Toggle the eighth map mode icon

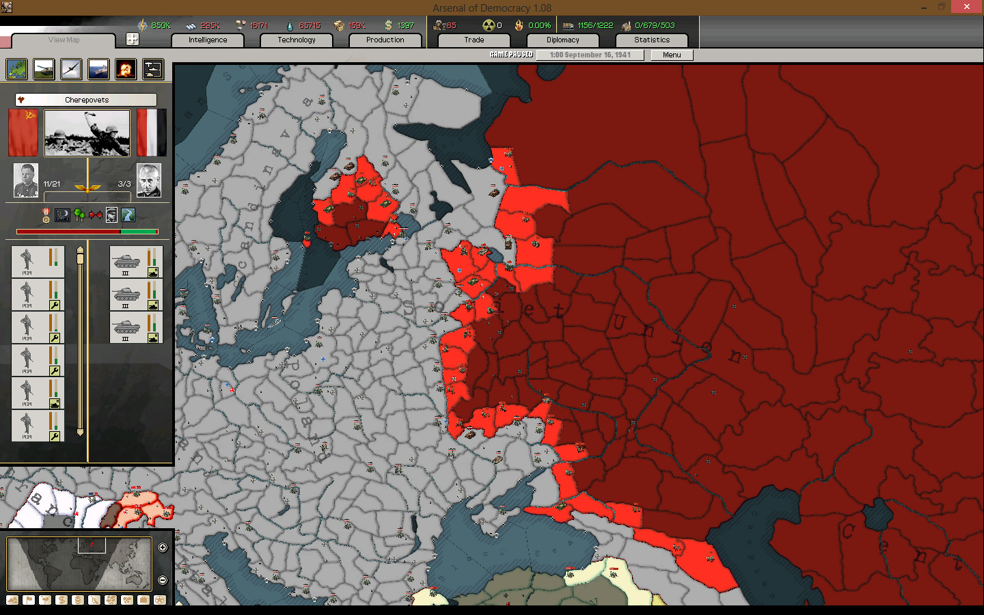click(x=127, y=600)
